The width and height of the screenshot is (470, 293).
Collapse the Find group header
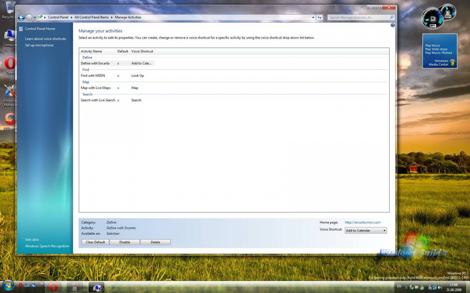click(x=86, y=70)
